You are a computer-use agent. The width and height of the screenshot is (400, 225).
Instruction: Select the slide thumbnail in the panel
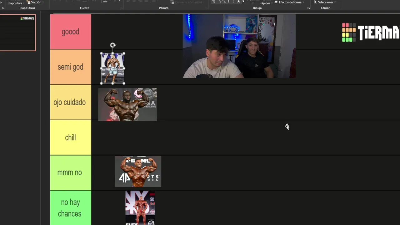click(17, 32)
